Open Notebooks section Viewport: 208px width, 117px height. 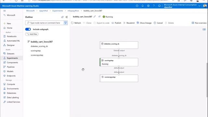10,36
